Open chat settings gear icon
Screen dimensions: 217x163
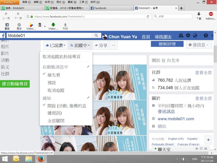pyautogui.click(x=197, y=149)
